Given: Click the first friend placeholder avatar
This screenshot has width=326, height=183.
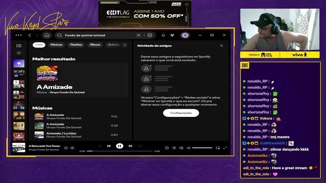Looking at the screenshot, I should [x=146, y=68].
